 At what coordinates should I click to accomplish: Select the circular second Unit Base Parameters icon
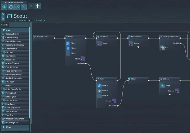pyautogui.click(x=11, y=7)
